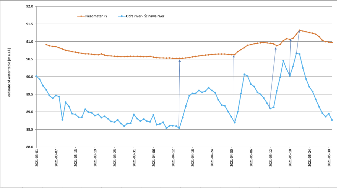337x188 pixels.
Task: Click the 2021-04-12 date axis label
Action: [x=173, y=158]
